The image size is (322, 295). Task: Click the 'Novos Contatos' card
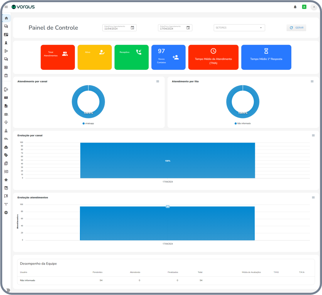point(168,57)
